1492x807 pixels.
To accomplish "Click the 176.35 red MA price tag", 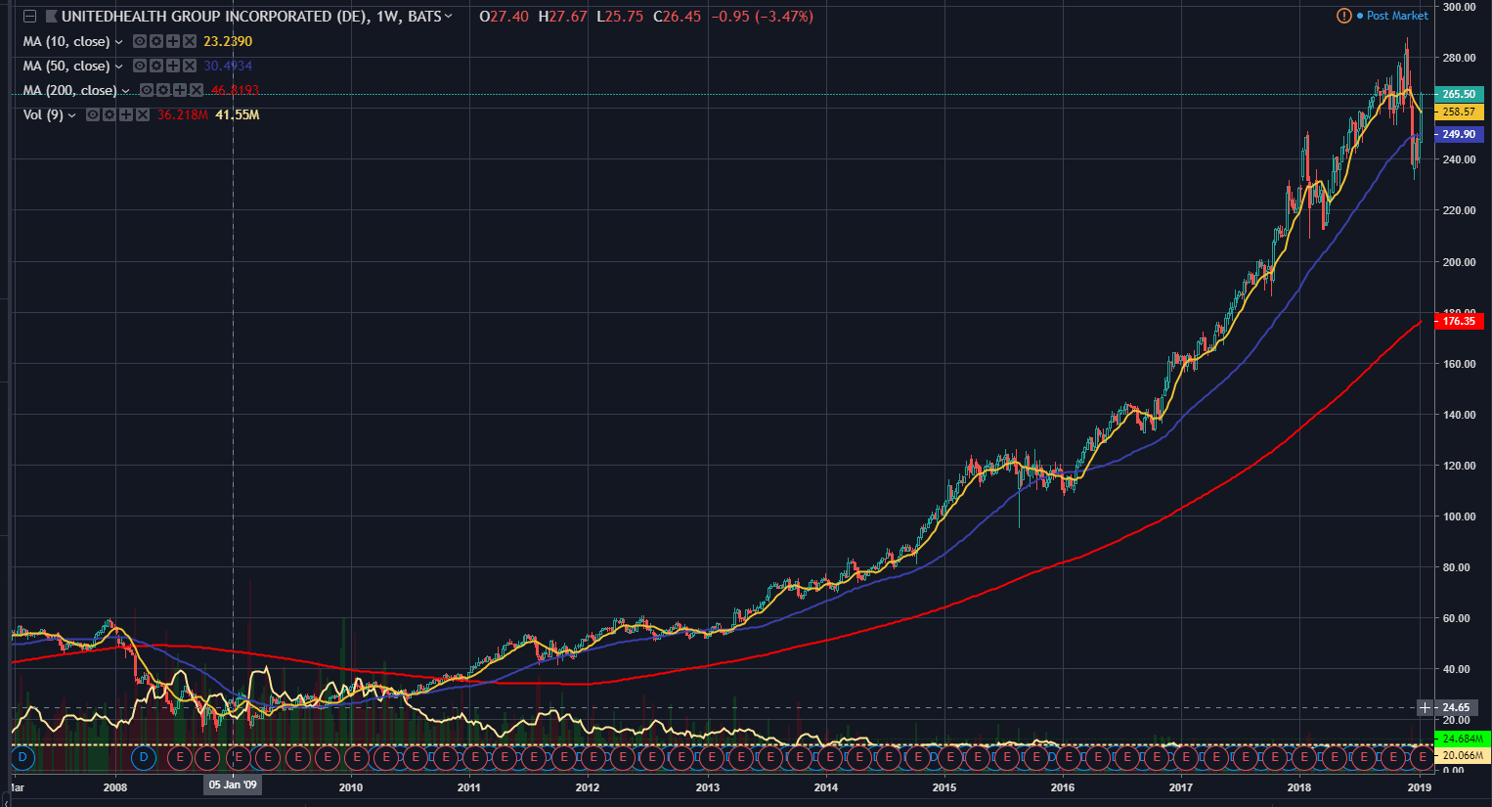I will [1459, 321].
